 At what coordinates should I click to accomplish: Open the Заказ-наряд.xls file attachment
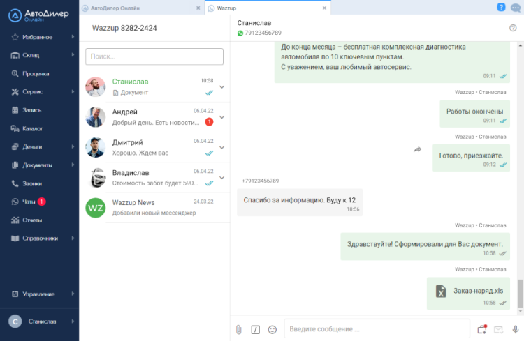(468, 294)
